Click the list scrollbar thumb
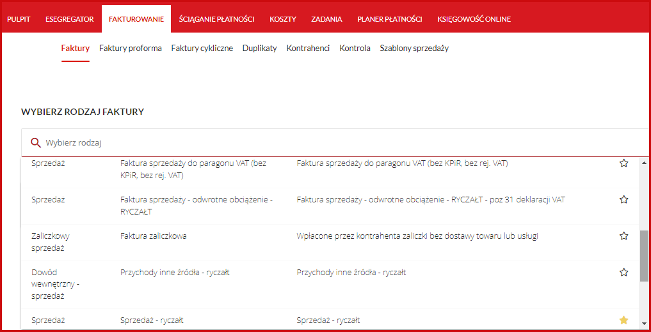 click(x=644, y=256)
